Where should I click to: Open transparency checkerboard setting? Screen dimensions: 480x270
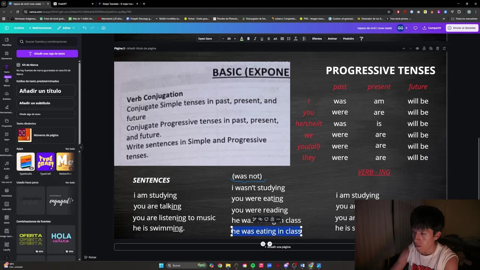pos(304,39)
